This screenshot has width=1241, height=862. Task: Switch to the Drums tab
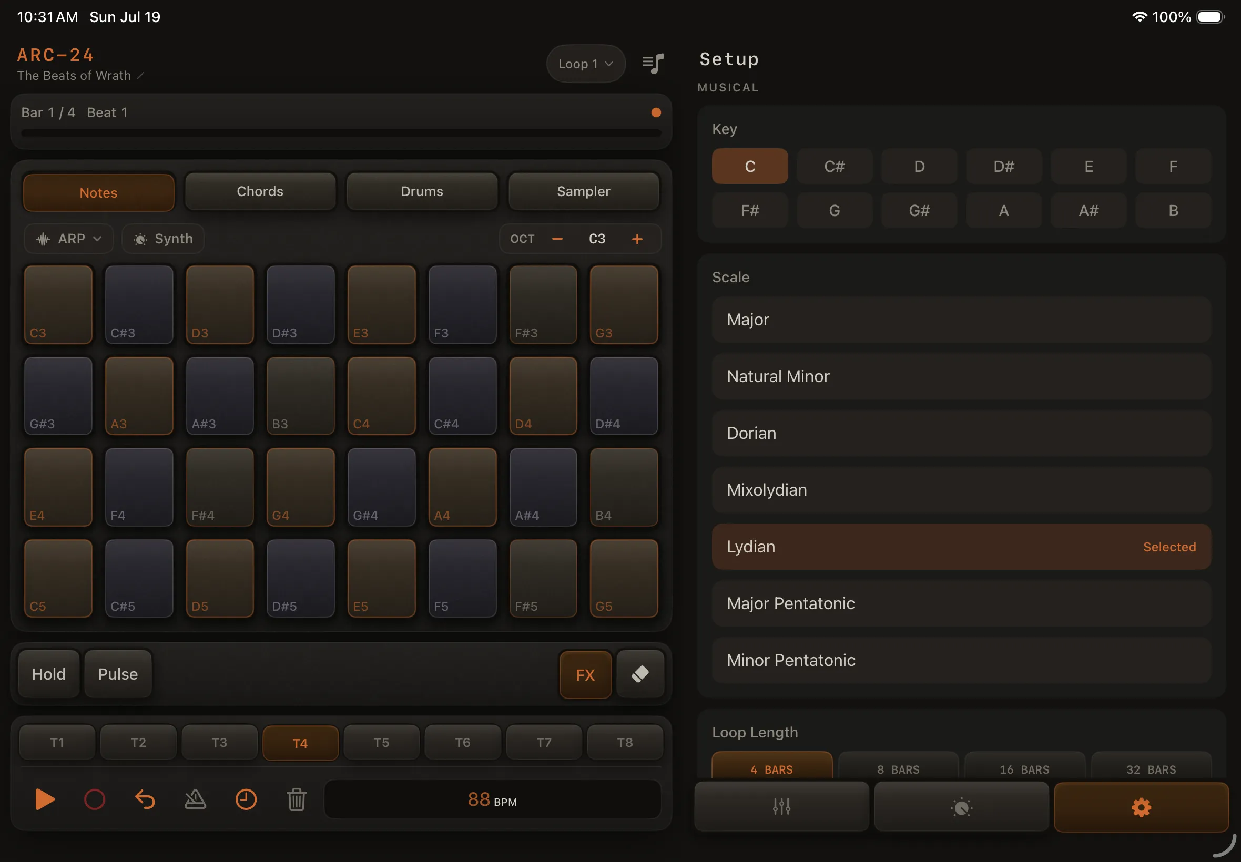coord(421,191)
